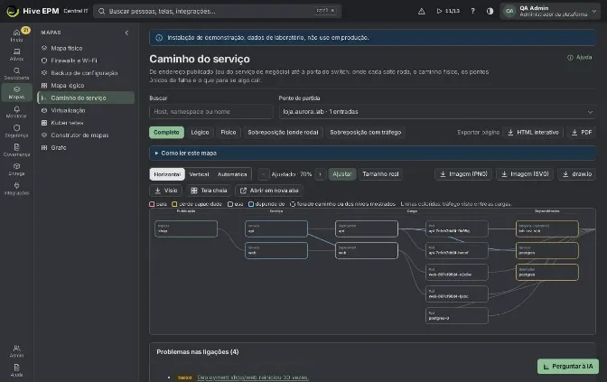Select the Completo view tab
The image size is (607, 382).
click(166, 133)
